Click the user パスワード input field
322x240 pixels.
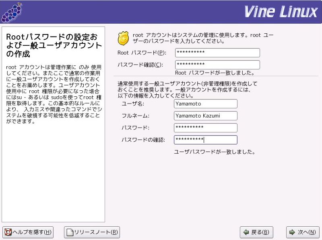click(x=206, y=128)
